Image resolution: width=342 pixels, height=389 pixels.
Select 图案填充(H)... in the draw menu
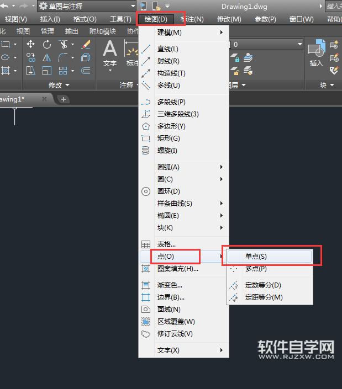(184, 269)
